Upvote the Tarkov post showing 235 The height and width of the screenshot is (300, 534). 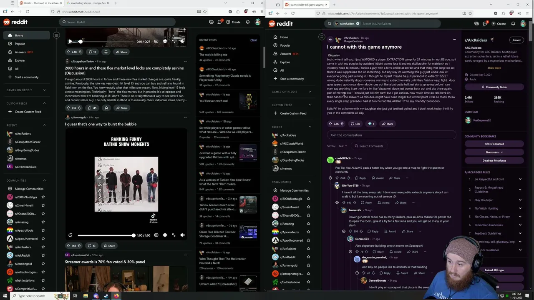[68, 108]
